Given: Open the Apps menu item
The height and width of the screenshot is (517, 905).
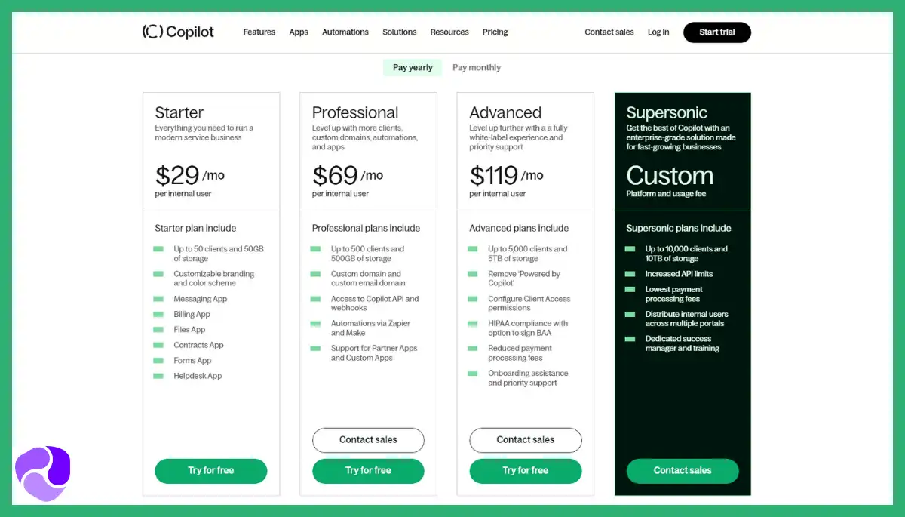Looking at the screenshot, I should click(x=299, y=32).
